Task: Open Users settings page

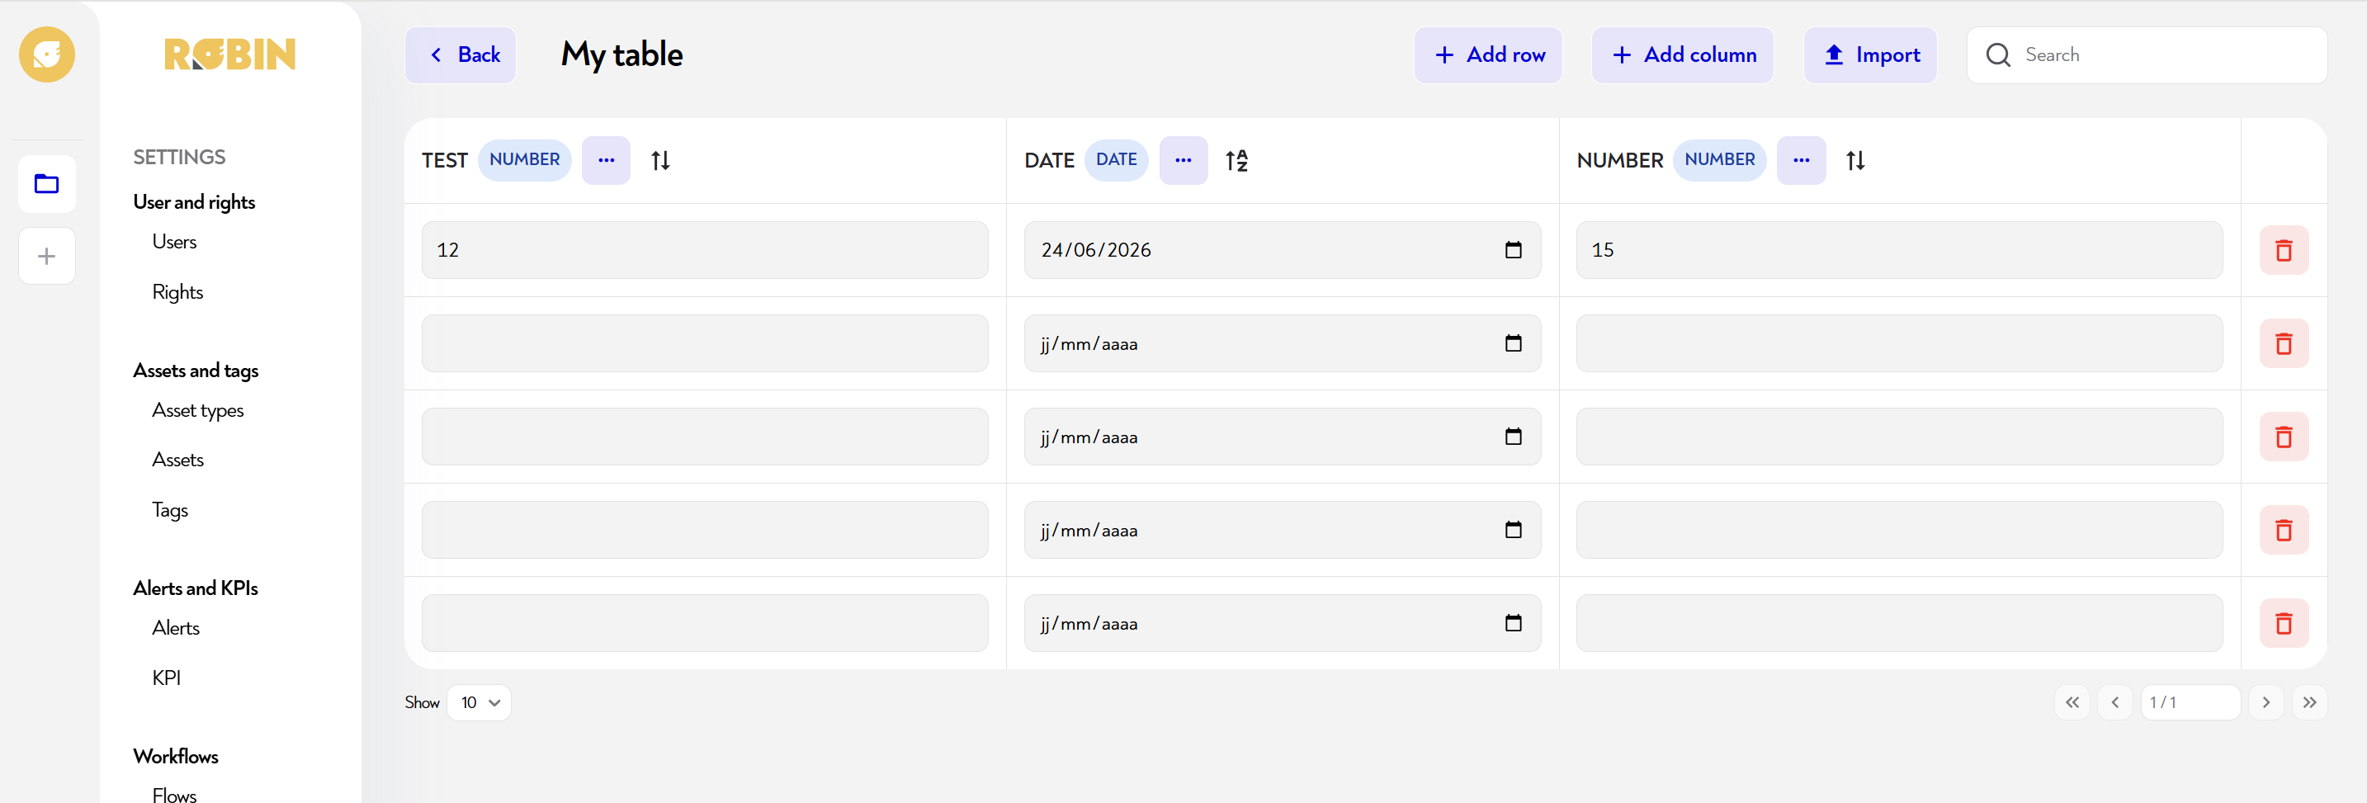Action: click(x=175, y=242)
